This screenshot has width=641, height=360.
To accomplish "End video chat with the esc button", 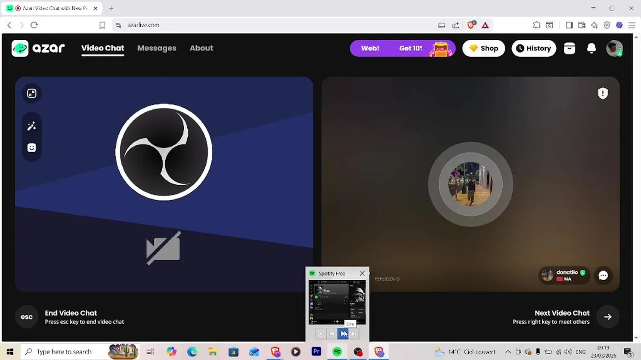I will tap(27, 317).
